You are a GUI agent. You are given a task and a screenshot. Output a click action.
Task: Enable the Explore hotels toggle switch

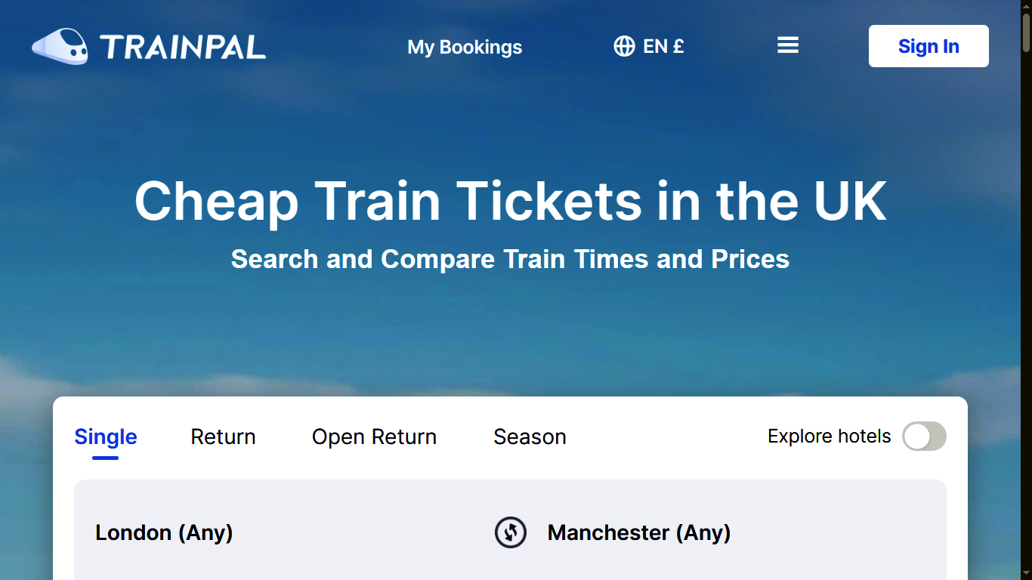pyautogui.click(x=924, y=437)
